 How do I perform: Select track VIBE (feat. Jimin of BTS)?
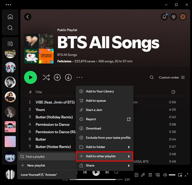tap(55, 102)
